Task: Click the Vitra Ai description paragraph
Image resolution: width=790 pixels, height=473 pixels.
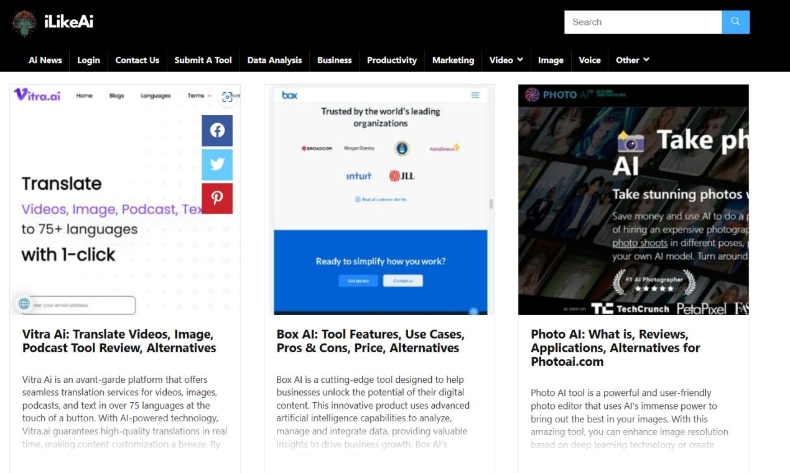Action: pyautogui.click(x=125, y=417)
